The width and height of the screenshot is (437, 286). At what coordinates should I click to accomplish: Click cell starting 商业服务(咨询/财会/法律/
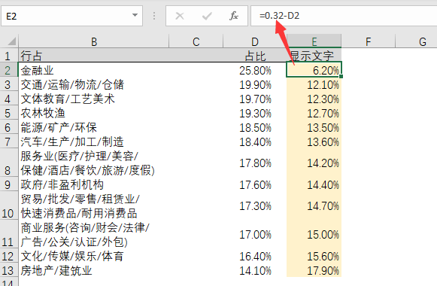[93, 235]
